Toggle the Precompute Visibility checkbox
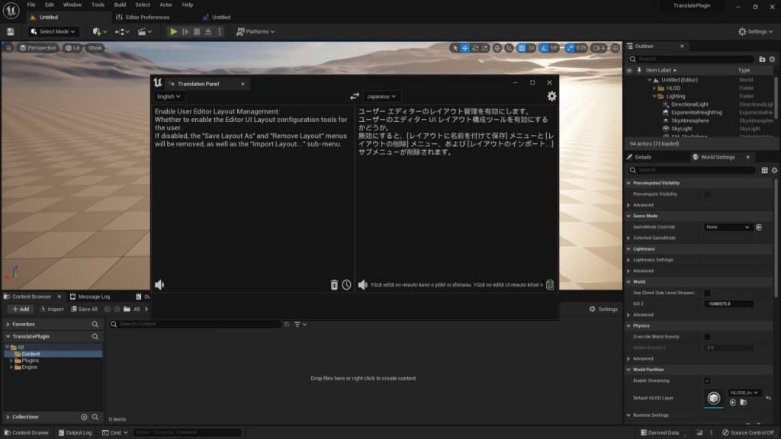 click(x=707, y=194)
